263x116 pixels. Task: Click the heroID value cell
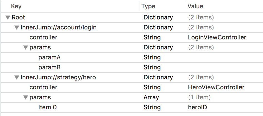(x=197, y=107)
